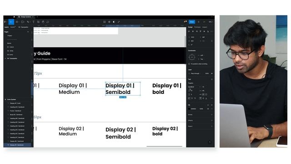Add an effect with plus button
Viewport: 291px width, 164px height.
pos(212,120)
